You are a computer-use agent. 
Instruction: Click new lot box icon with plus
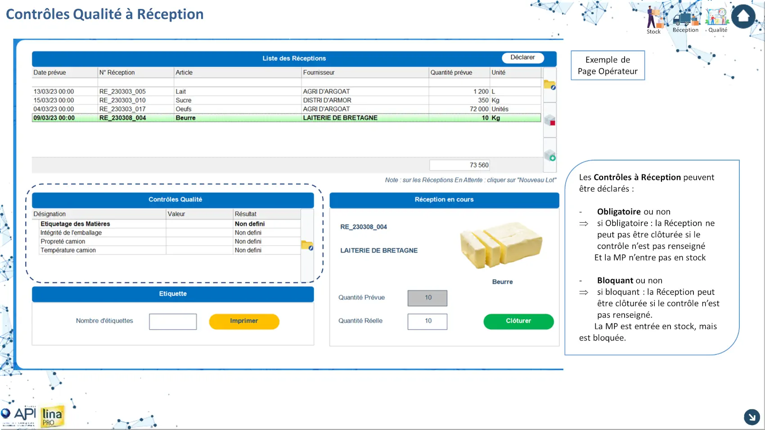(x=549, y=156)
